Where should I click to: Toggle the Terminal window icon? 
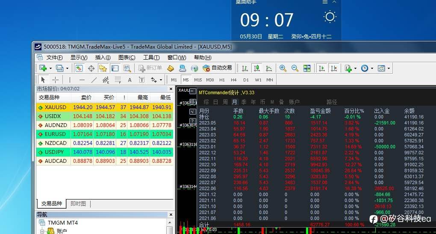115,68
